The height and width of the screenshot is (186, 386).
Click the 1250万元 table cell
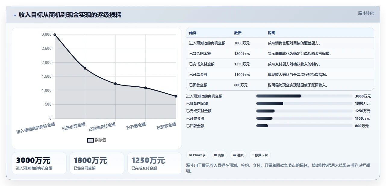tap(242, 64)
